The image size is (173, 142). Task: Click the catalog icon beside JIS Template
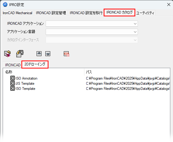tap(13, 83)
